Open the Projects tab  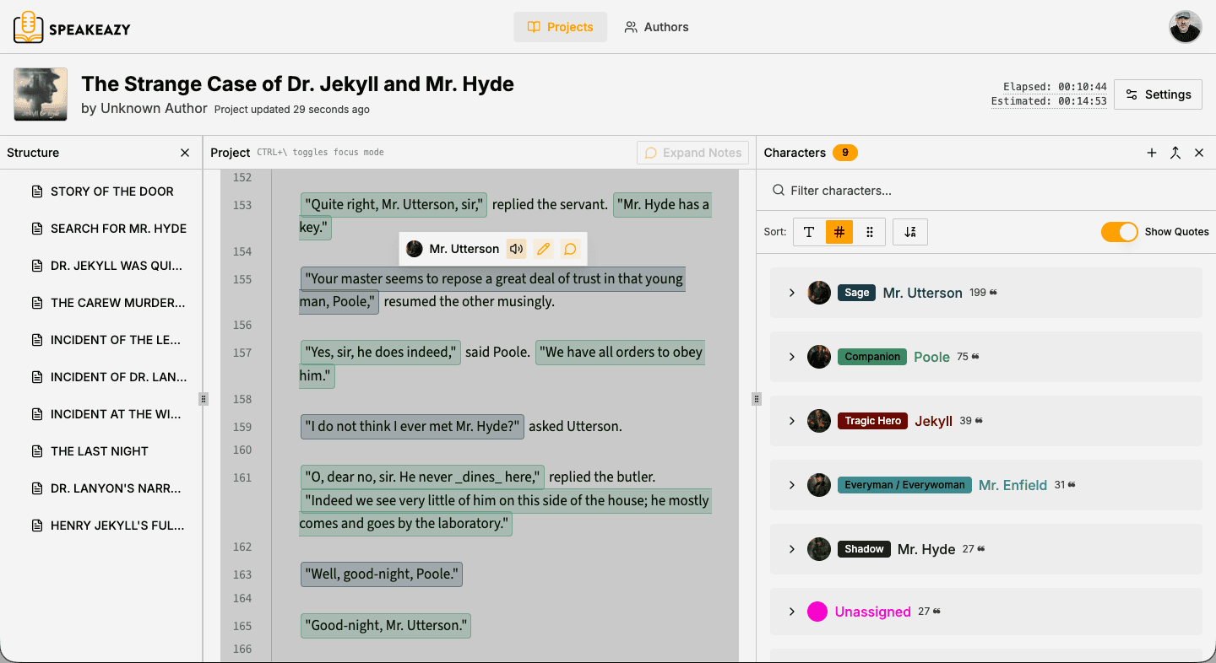click(x=560, y=27)
